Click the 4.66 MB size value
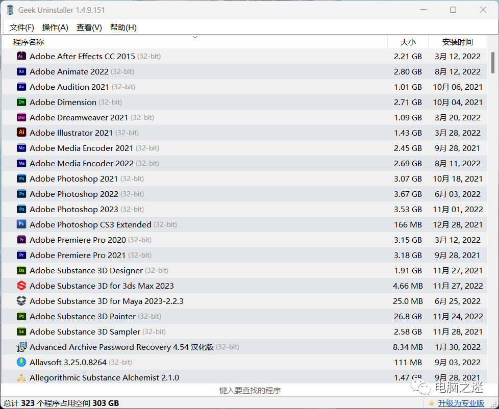 [x=408, y=286]
